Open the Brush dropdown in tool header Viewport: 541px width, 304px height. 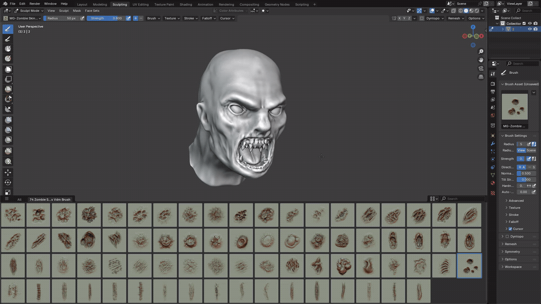154,18
